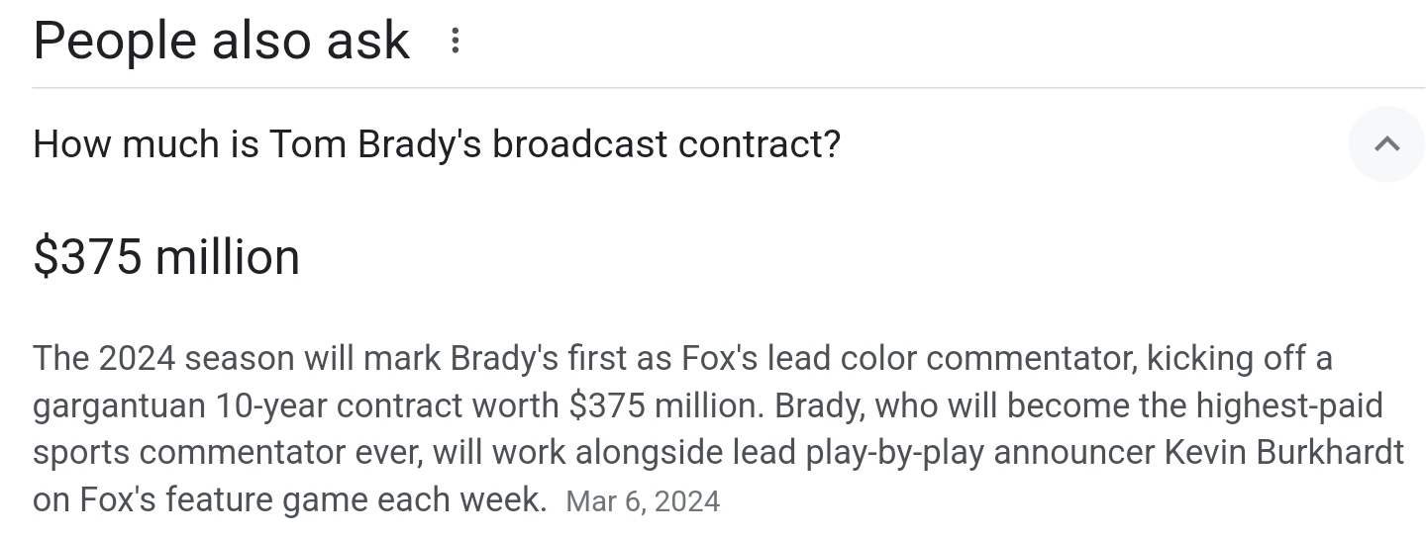Open the three-dot menu beside People also ask
This screenshot has height=538, width=1426.
[455, 41]
